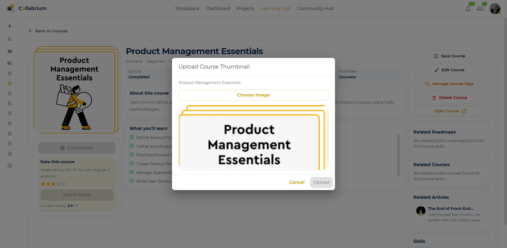This screenshot has width=507, height=248.
Task: Switch to Projects in the top navigation
Action: (x=245, y=8)
